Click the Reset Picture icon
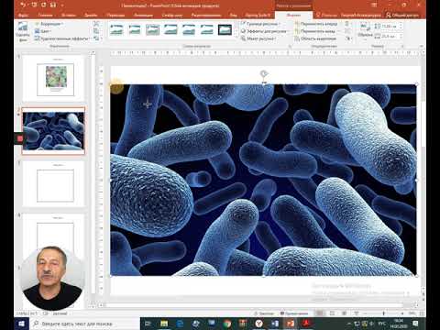Viewport: 440px width, 330px height. [x=96, y=38]
